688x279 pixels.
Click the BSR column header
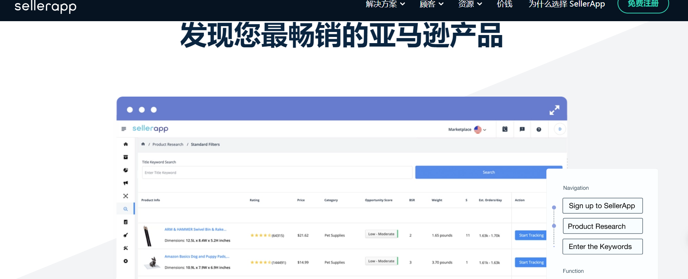(412, 200)
